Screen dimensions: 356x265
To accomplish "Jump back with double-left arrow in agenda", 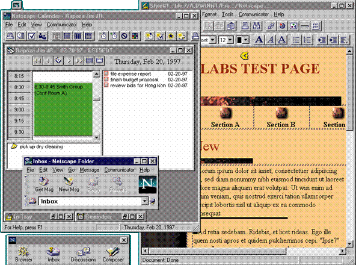I will (x=38, y=61).
